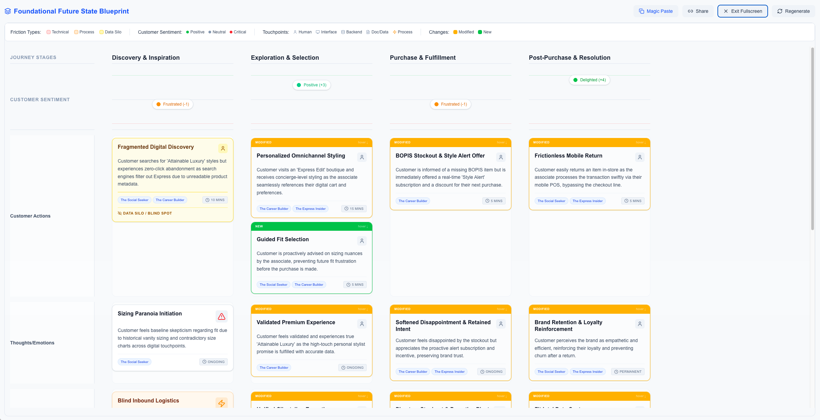Click the Human person icon in the Touchpoints legend
The image size is (820, 420).
(x=294, y=32)
